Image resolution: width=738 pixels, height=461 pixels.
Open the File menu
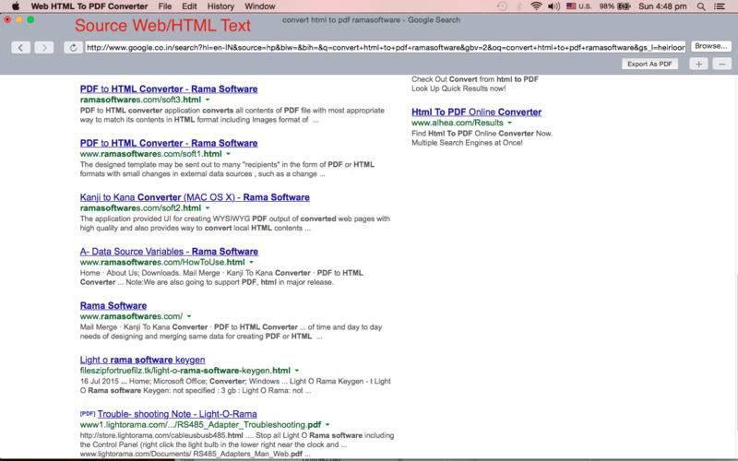pos(165,6)
